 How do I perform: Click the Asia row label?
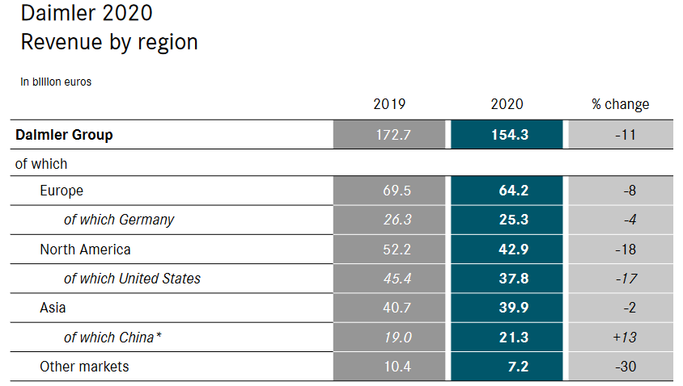53,308
